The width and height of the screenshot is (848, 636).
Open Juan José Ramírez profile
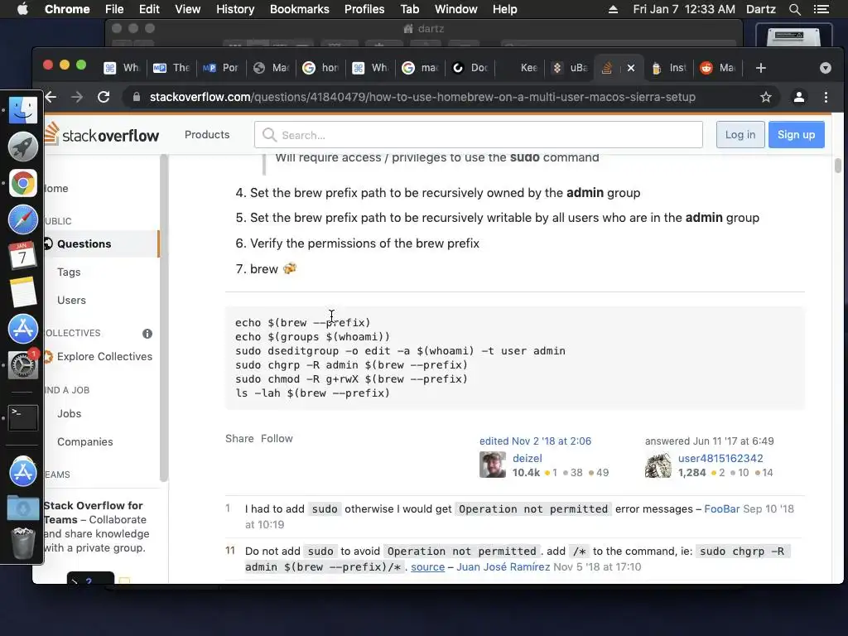(503, 566)
